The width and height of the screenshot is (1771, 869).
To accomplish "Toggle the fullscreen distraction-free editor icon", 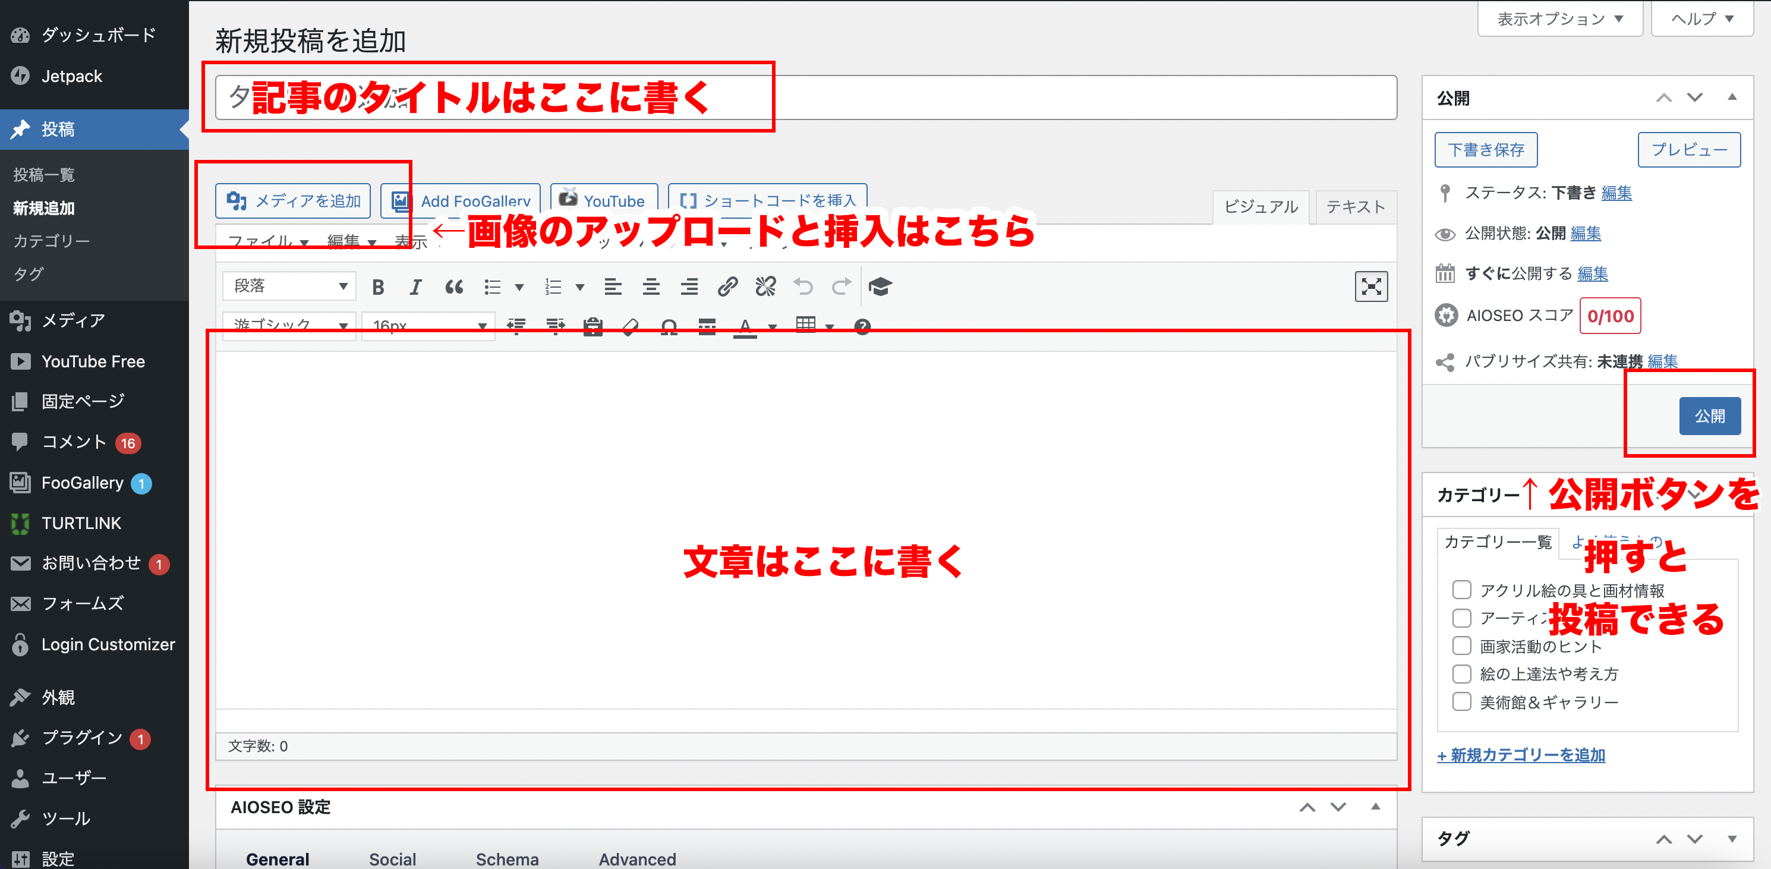I will point(1370,286).
